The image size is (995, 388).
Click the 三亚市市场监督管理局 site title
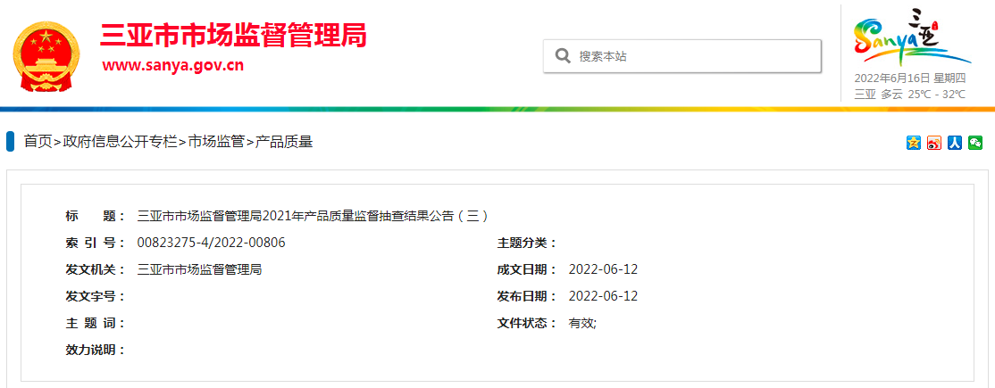[x=233, y=36]
